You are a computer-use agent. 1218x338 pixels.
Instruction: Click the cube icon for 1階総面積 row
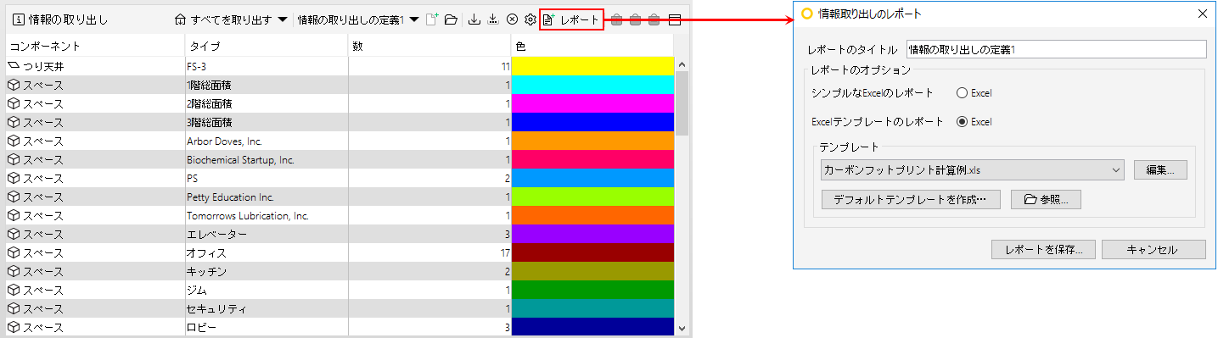click(14, 85)
